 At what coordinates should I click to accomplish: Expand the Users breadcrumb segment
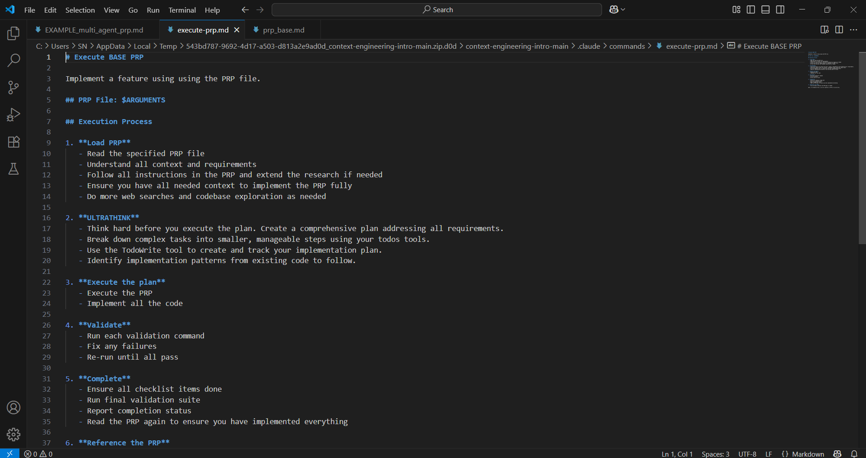[60, 46]
